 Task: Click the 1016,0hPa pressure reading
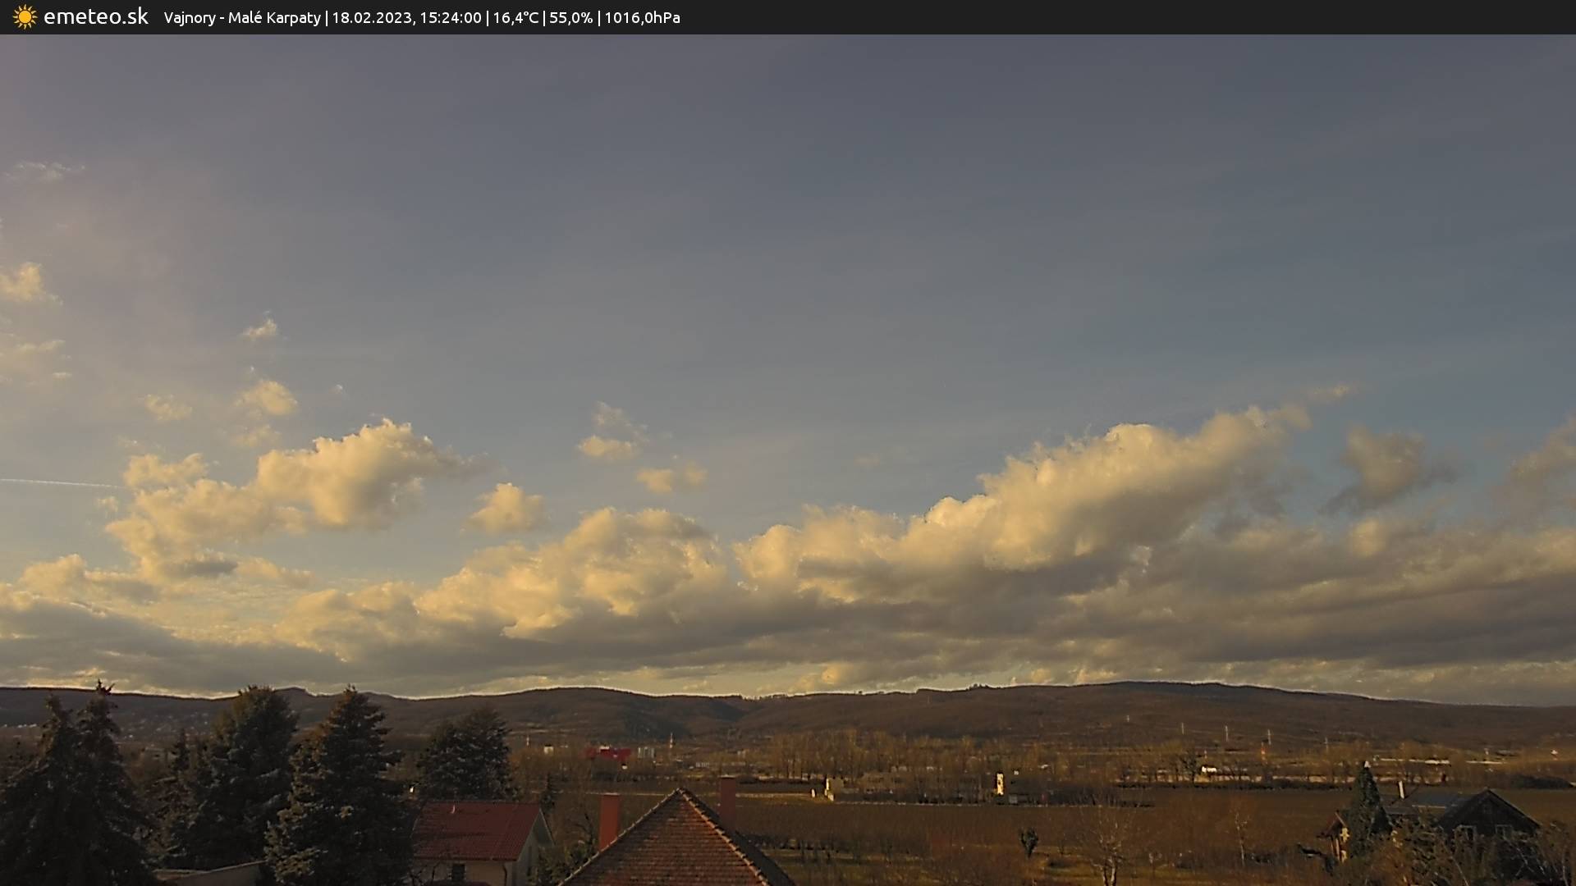point(642,18)
